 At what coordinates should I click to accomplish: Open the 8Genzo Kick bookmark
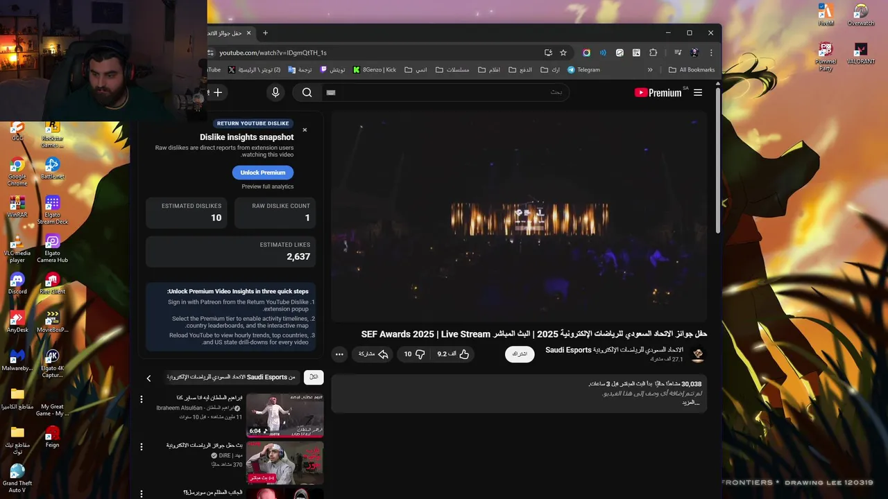pyautogui.click(x=375, y=70)
